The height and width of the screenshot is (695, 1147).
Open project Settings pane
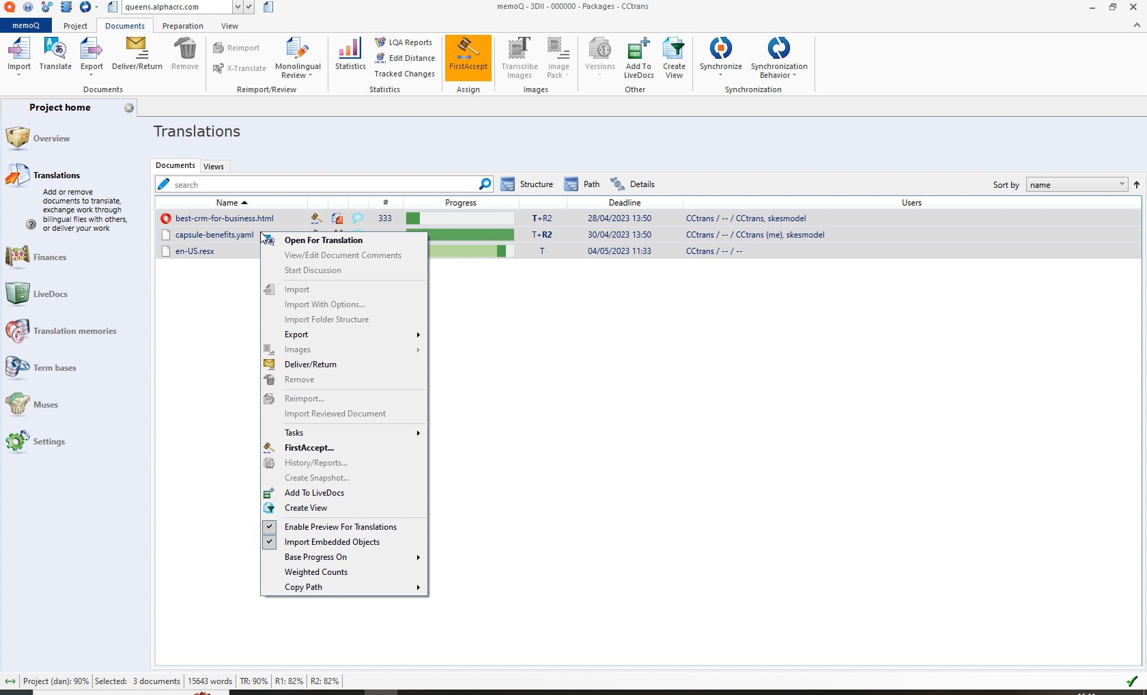(x=36, y=442)
